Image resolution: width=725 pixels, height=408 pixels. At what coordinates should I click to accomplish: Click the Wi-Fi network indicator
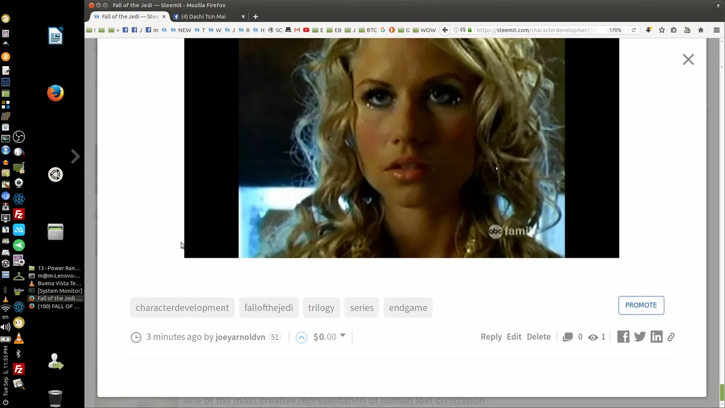pos(6,308)
